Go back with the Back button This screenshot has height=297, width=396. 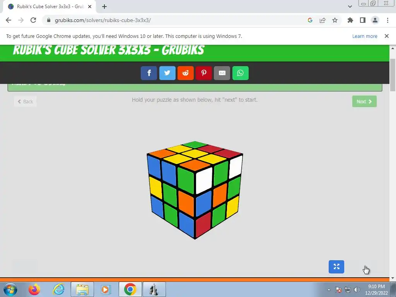(25, 102)
